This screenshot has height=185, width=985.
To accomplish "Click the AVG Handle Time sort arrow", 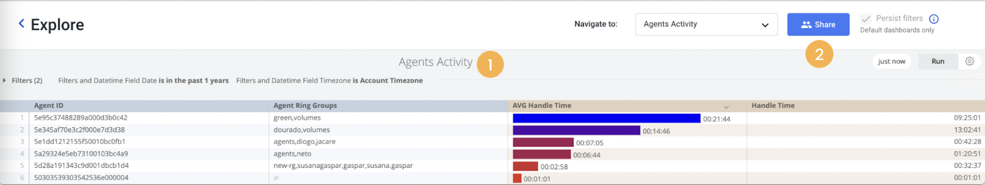I will coord(726,107).
